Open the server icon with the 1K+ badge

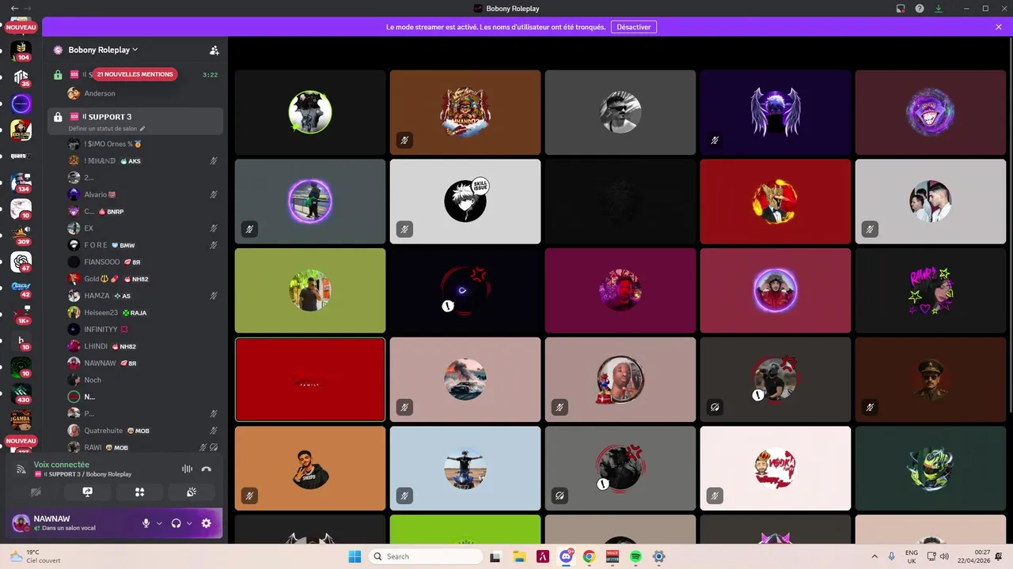(21, 315)
